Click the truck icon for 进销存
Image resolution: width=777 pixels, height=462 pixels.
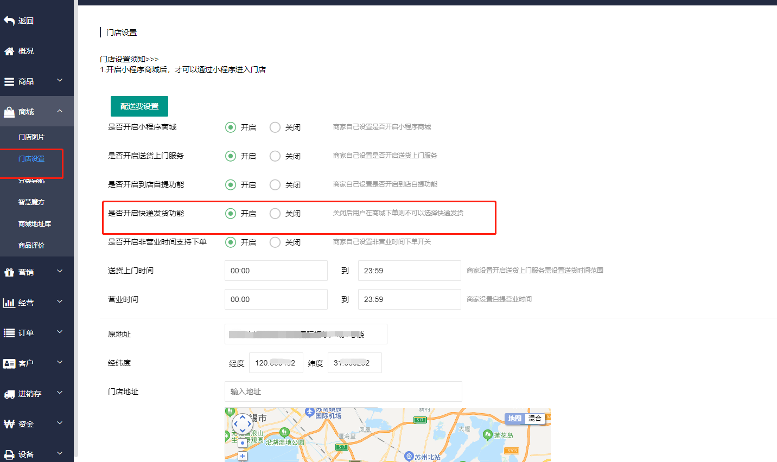9,394
